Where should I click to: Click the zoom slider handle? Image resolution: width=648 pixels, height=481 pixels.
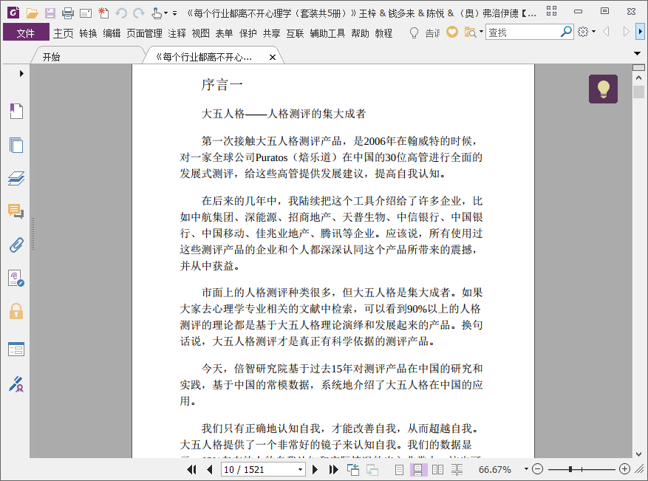point(570,469)
